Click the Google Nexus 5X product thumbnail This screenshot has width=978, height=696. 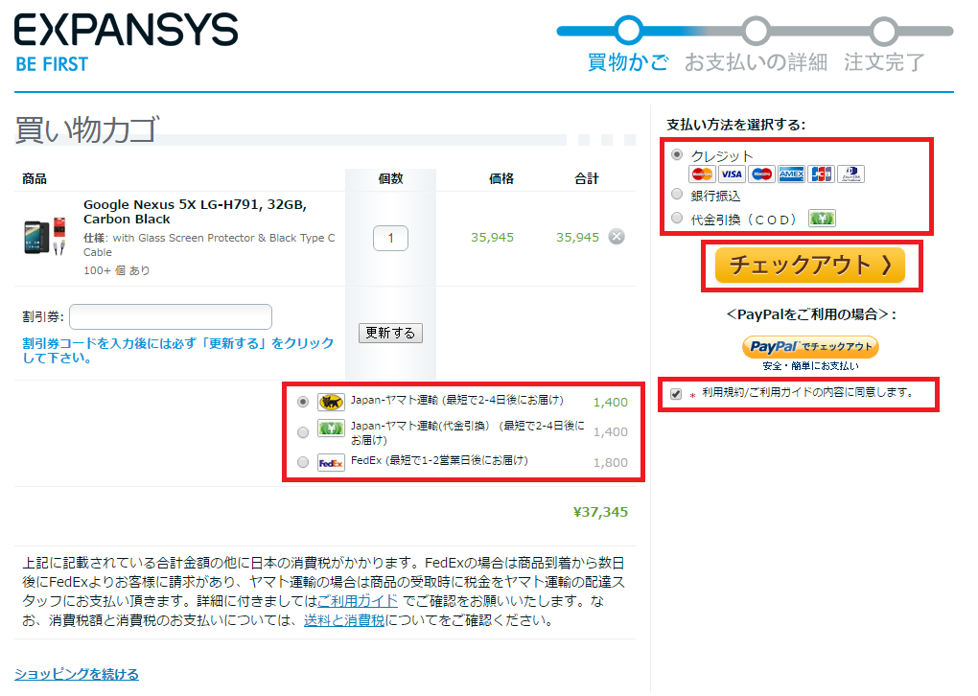tap(45, 236)
